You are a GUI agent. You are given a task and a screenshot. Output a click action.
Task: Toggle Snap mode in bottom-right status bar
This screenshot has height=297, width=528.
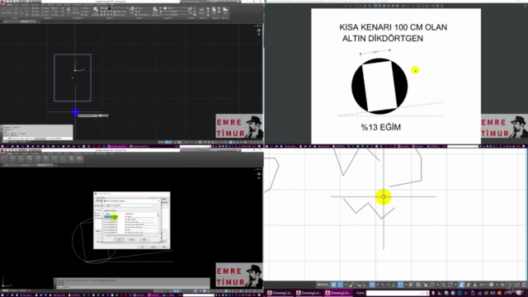(x=341, y=285)
